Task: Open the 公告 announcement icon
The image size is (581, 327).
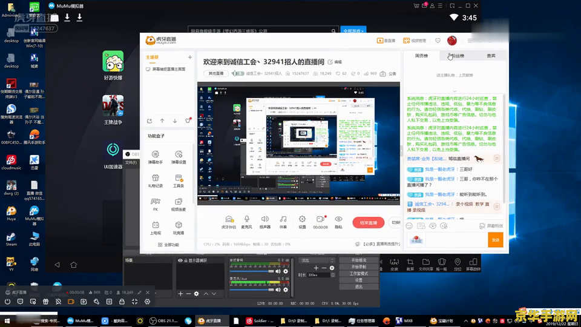Action: click(x=389, y=73)
